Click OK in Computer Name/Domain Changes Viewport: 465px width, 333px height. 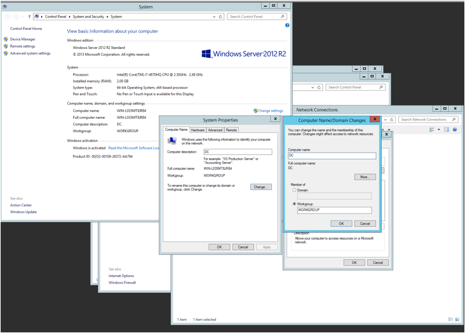click(341, 224)
